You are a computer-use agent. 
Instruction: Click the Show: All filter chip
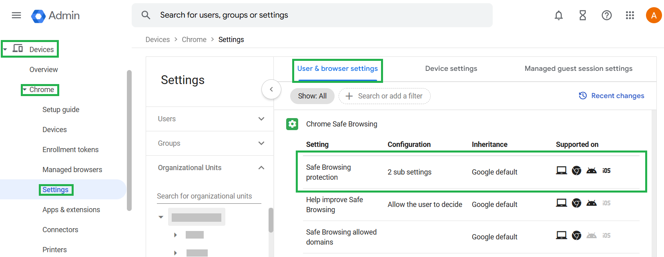coord(312,96)
